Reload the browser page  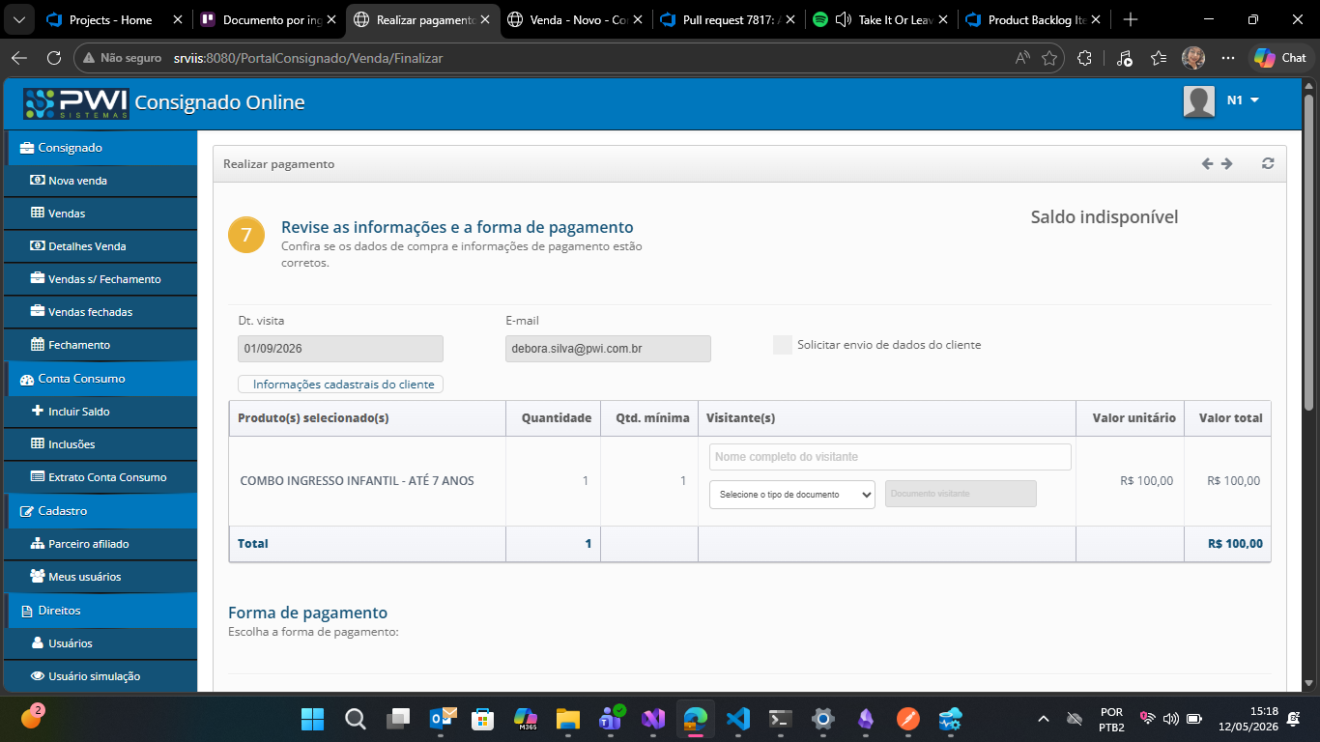point(54,58)
